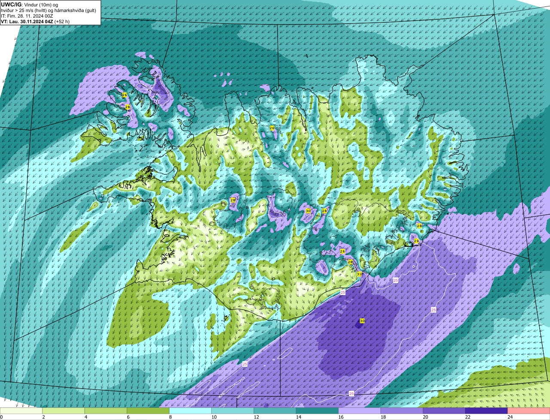This screenshot has height=420, width=550.
Task: Click the dark teal 14–16 m/s legend swatch
Action: point(318,411)
